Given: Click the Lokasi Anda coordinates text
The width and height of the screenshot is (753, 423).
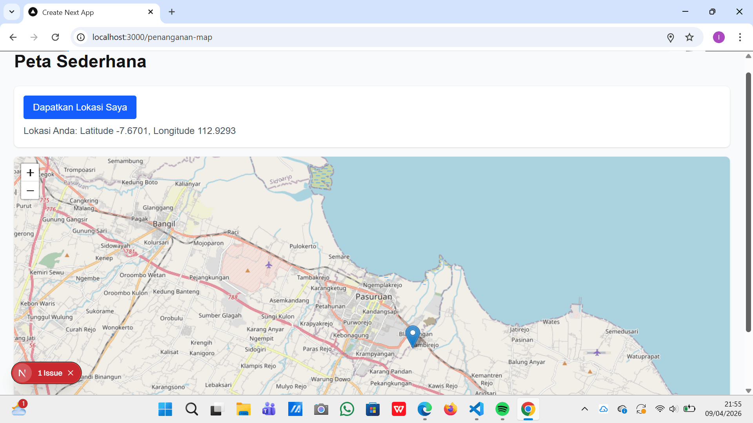Looking at the screenshot, I should [x=129, y=131].
